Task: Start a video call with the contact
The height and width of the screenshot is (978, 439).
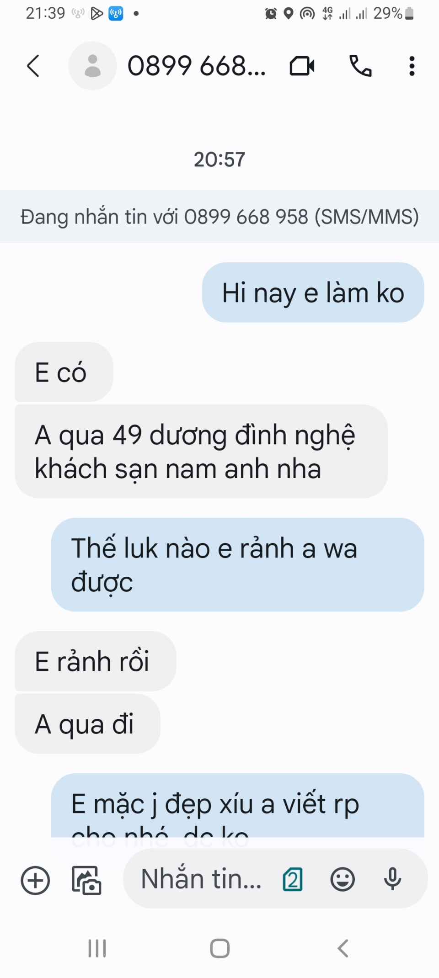Action: pyautogui.click(x=302, y=66)
